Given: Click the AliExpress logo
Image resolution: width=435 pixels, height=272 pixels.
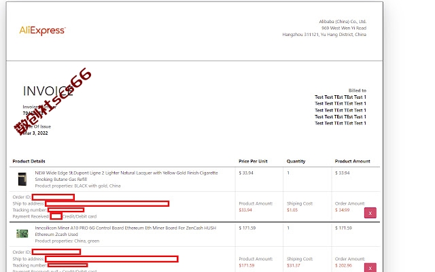Looking at the screenshot, I should (x=42, y=30).
